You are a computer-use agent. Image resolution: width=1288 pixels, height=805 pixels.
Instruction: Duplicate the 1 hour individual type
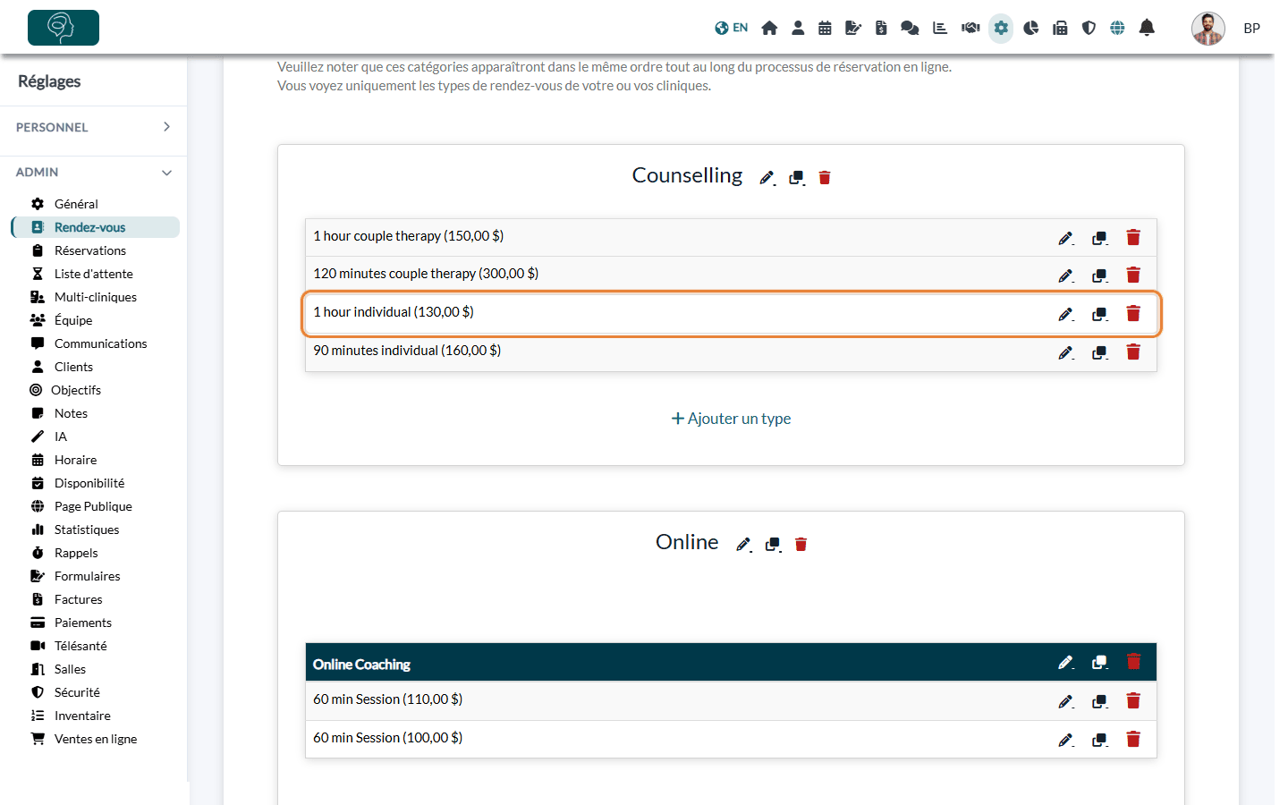1100,314
